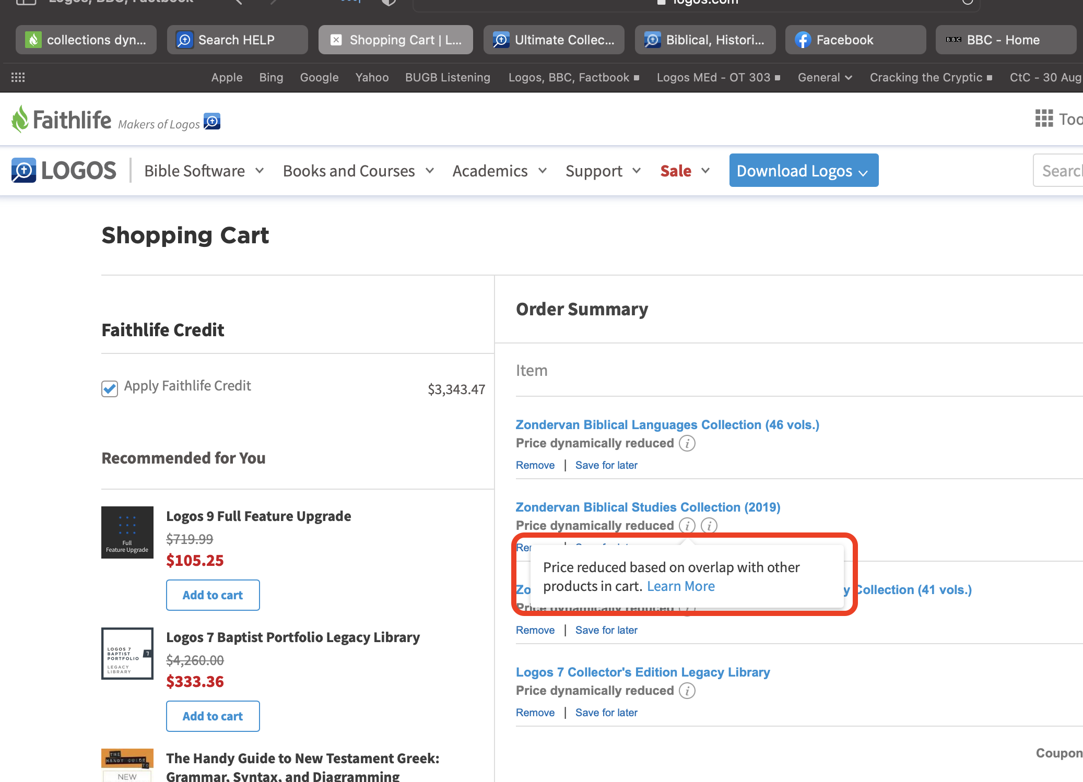1083x782 pixels.
Task: Switch to Ultimate Collec... tab
Action: (554, 40)
